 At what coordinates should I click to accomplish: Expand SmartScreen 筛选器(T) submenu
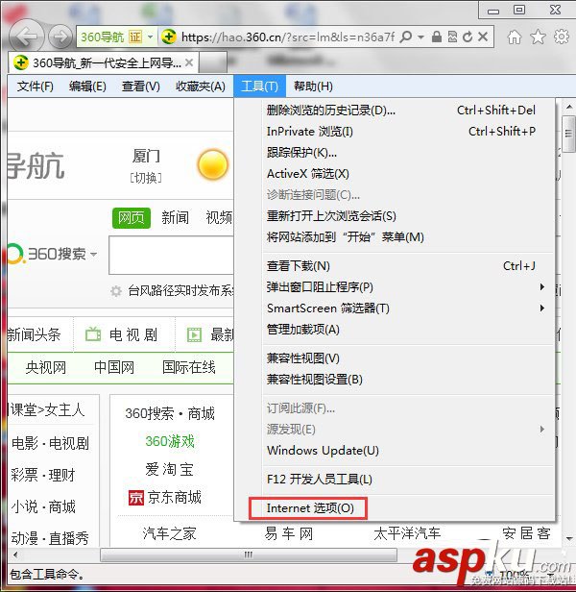[541, 308]
